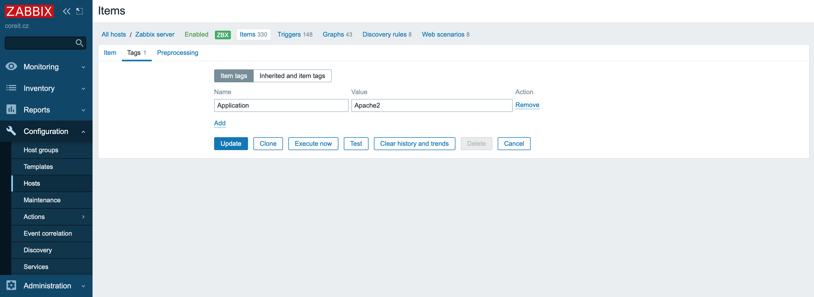Image resolution: width=814 pixels, height=297 pixels.
Task: Open Zabbix server breadcrumb link
Action: [x=155, y=34]
